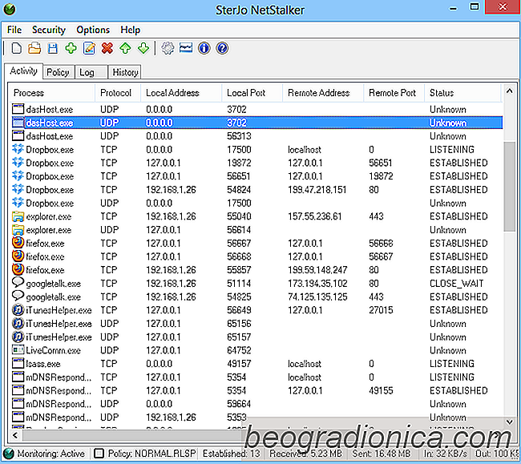Sort by the Remote Address column header
Image resolution: width=521 pixels, height=464 pixels.
(323, 93)
